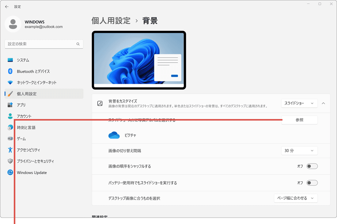Open アプリ category
This screenshot has width=337, height=224.
(x=44, y=105)
